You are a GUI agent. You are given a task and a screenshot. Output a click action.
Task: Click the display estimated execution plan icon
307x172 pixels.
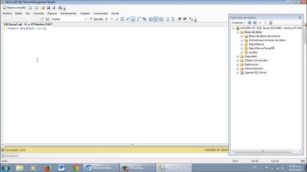pyautogui.click(x=122, y=19)
